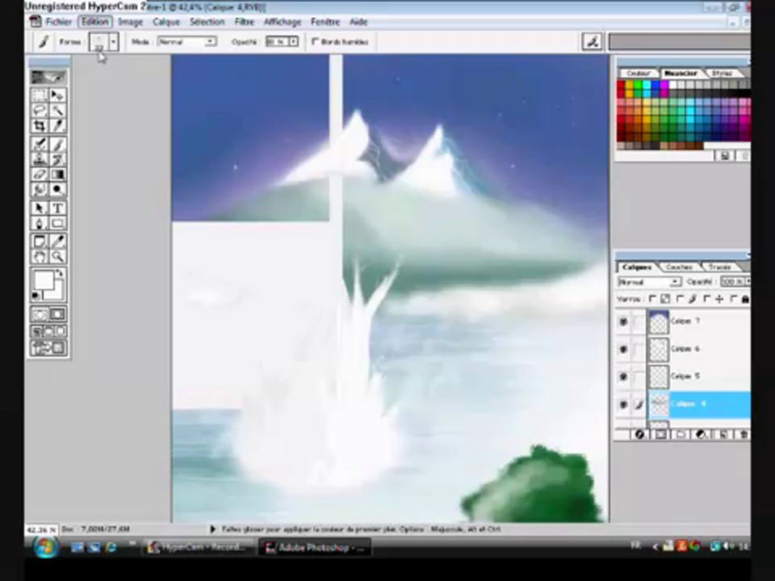This screenshot has width=775, height=581.
Task: Enable the Bords humides checkbox
Action: tap(315, 42)
